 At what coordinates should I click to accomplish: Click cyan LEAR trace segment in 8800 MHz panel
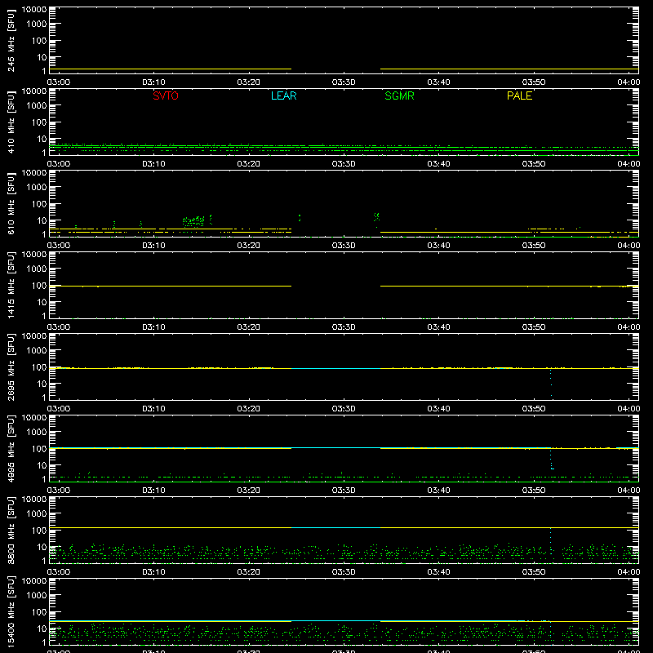(335, 527)
